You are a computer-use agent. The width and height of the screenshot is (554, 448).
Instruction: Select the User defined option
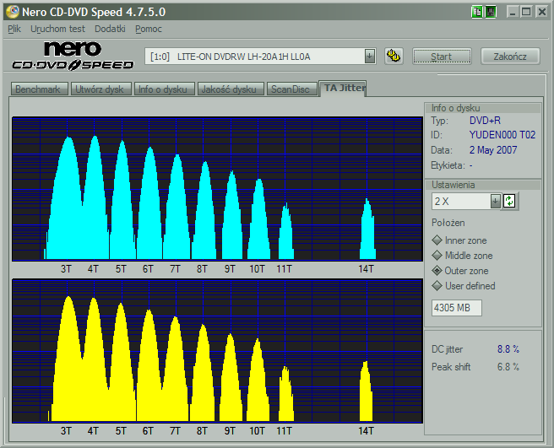point(464,286)
